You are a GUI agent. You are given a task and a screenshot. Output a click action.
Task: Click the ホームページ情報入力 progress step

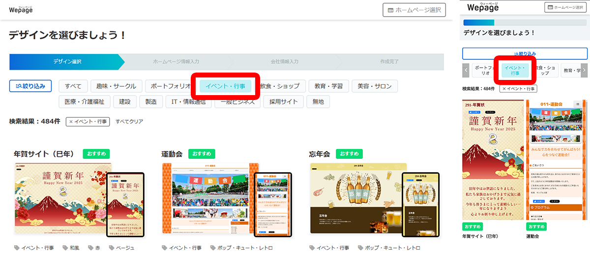coord(176,62)
